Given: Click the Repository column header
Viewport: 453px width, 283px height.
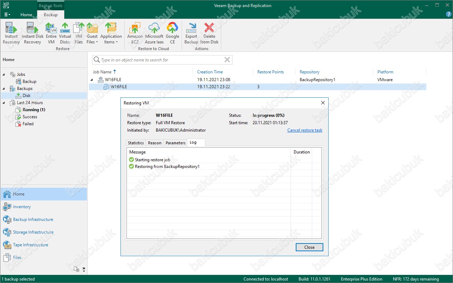Looking at the screenshot, I should click(310, 72).
